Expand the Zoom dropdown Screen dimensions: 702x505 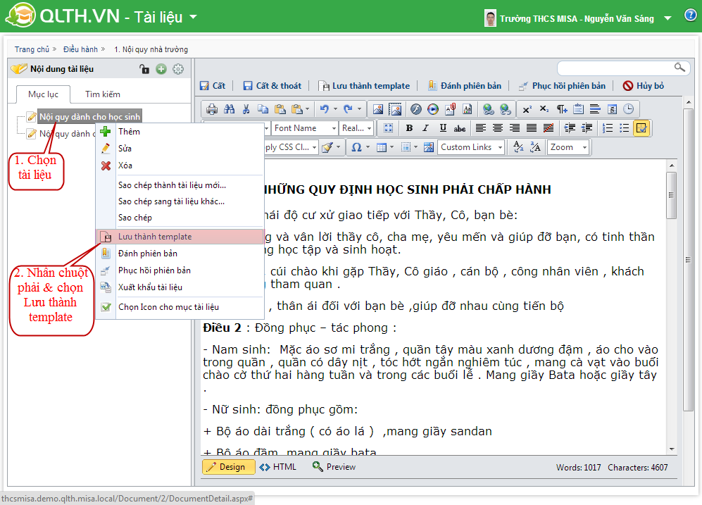569,147
